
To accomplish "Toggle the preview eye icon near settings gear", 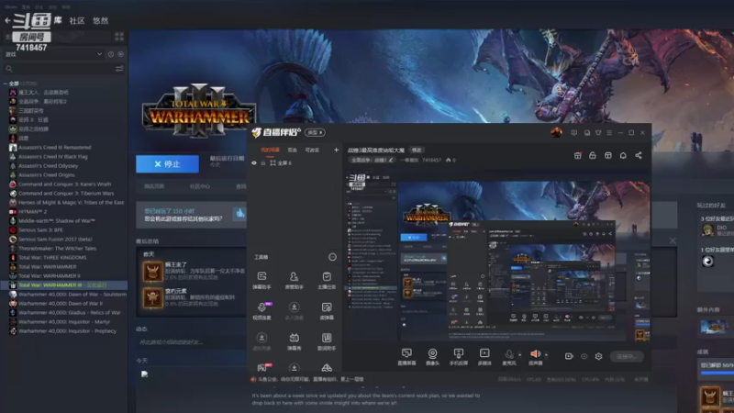I will (x=584, y=356).
